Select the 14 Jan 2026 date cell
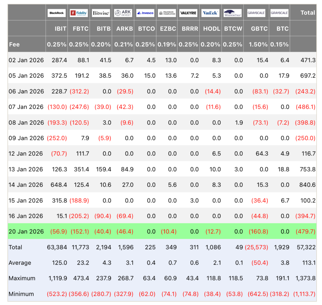The width and height of the screenshot is (322, 305). click(26, 185)
